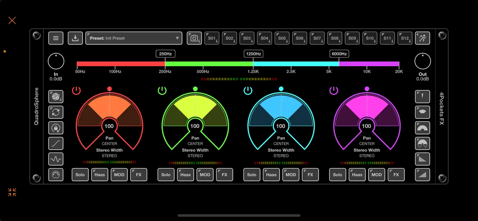Click the LFO waveform icon
The image size is (478, 221).
point(56,159)
